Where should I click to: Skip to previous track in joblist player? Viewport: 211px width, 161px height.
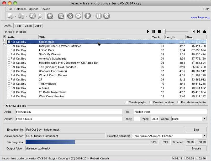click(193, 32)
